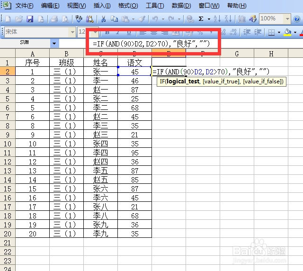The image size is (303, 271).
Task: Toggle merge and center
Action: (176, 33)
